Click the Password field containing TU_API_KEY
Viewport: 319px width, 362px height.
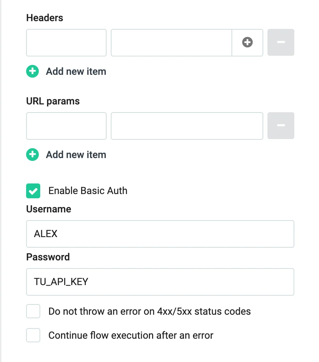(x=160, y=282)
